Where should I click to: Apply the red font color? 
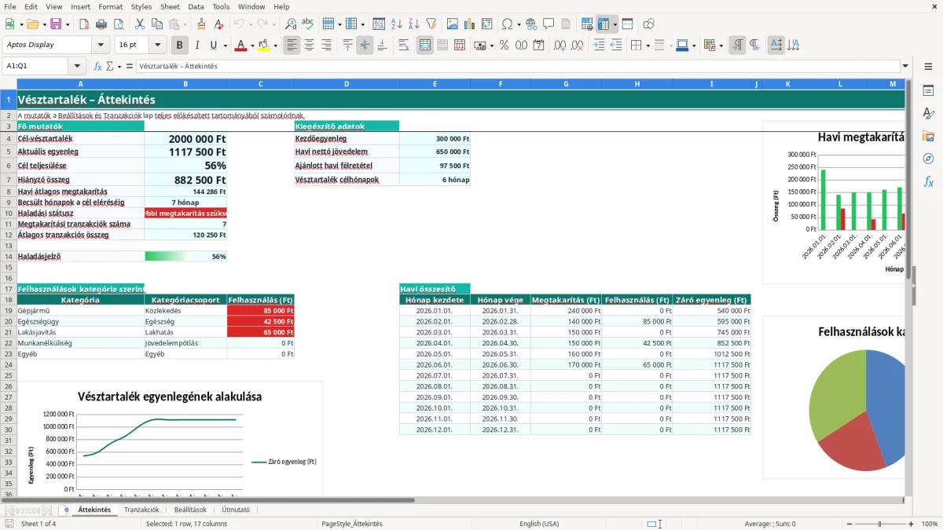tap(240, 46)
